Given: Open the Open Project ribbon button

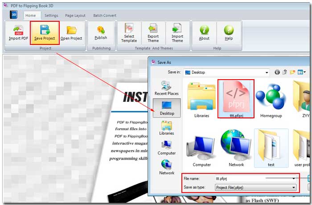Looking at the screenshot, I should tap(71, 33).
